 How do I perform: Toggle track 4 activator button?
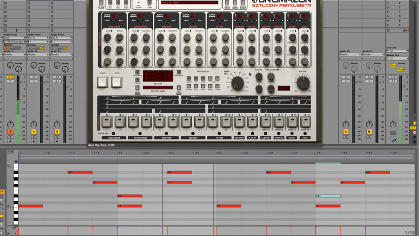34,132
